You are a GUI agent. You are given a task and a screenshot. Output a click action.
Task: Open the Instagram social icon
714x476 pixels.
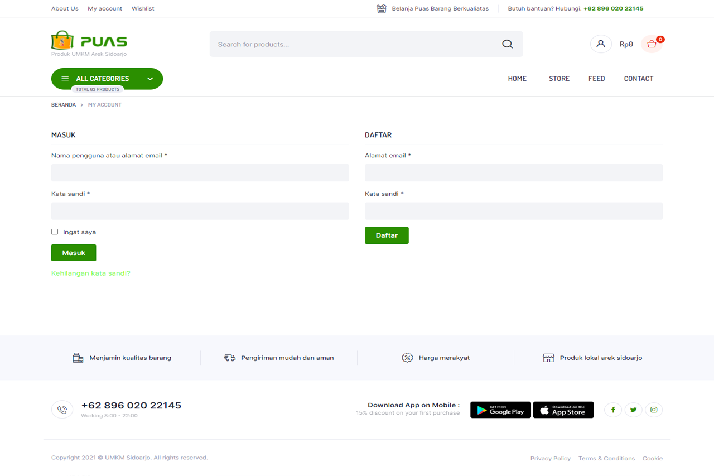(x=654, y=410)
